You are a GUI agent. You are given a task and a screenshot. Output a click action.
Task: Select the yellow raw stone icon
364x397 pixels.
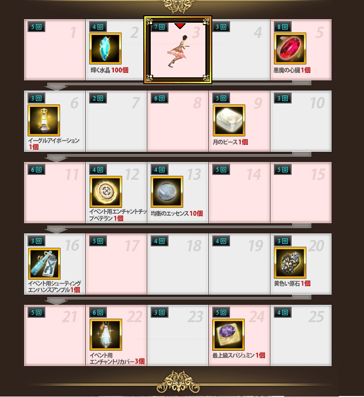[290, 263]
